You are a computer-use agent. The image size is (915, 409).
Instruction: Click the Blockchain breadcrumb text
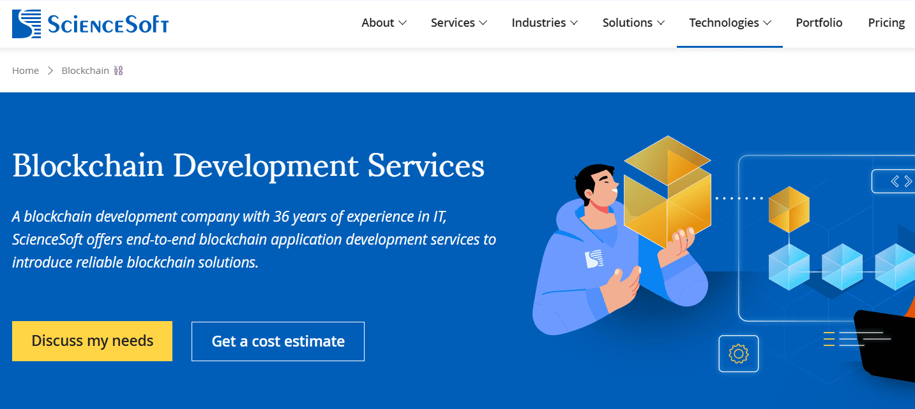pyautogui.click(x=85, y=71)
